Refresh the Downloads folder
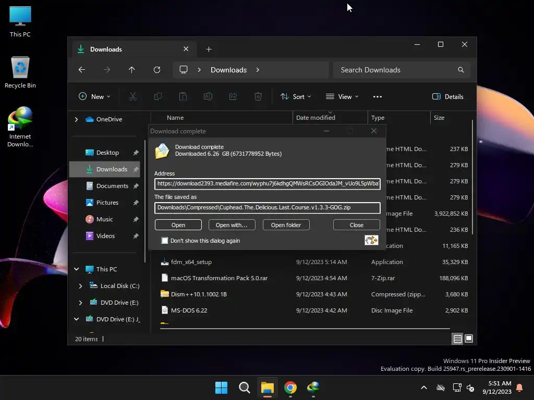This screenshot has height=400, width=534. (x=157, y=70)
